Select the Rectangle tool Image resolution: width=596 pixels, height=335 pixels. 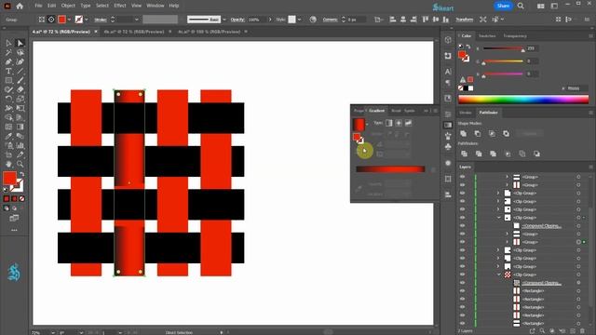click(8, 80)
